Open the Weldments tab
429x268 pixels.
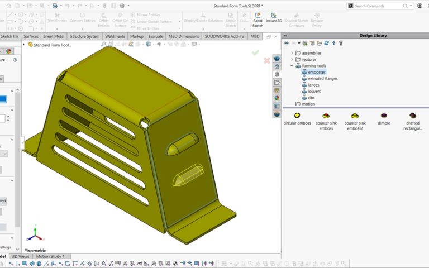pos(116,36)
